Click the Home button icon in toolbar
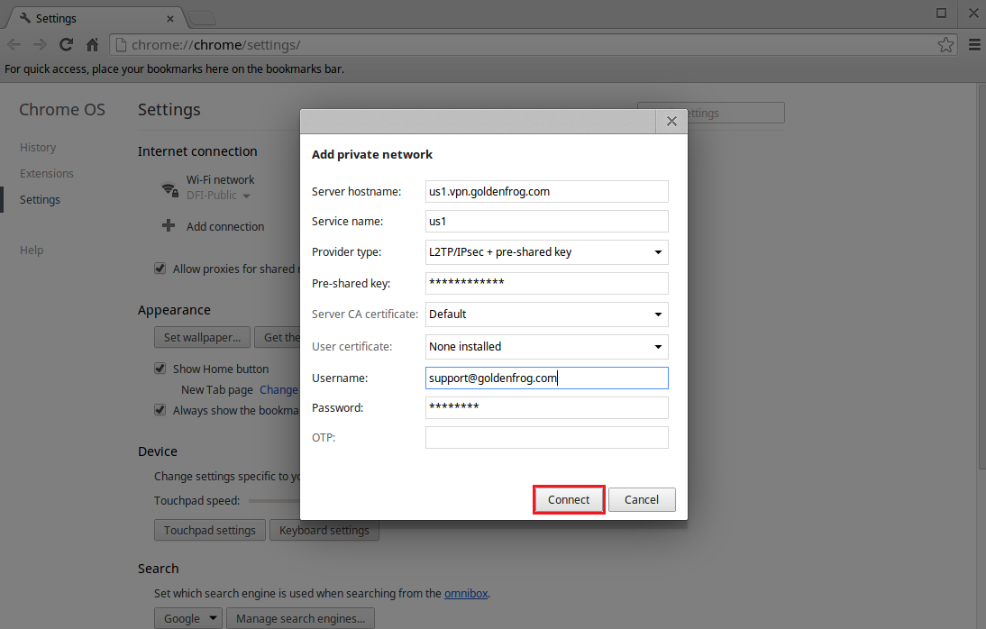The width and height of the screenshot is (986, 629). point(91,43)
